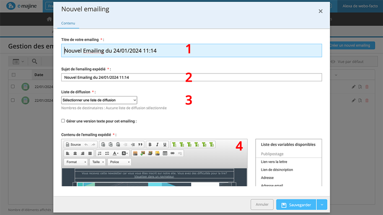Center the text
Image resolution: width=383 pixels, height=215 pixels.
click(75, 153)
